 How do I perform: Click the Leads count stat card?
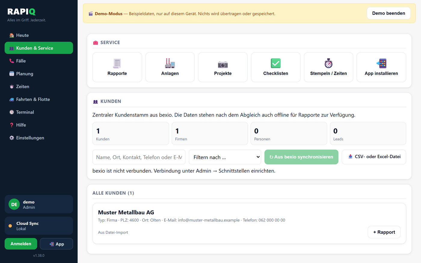tap(368, 133)
